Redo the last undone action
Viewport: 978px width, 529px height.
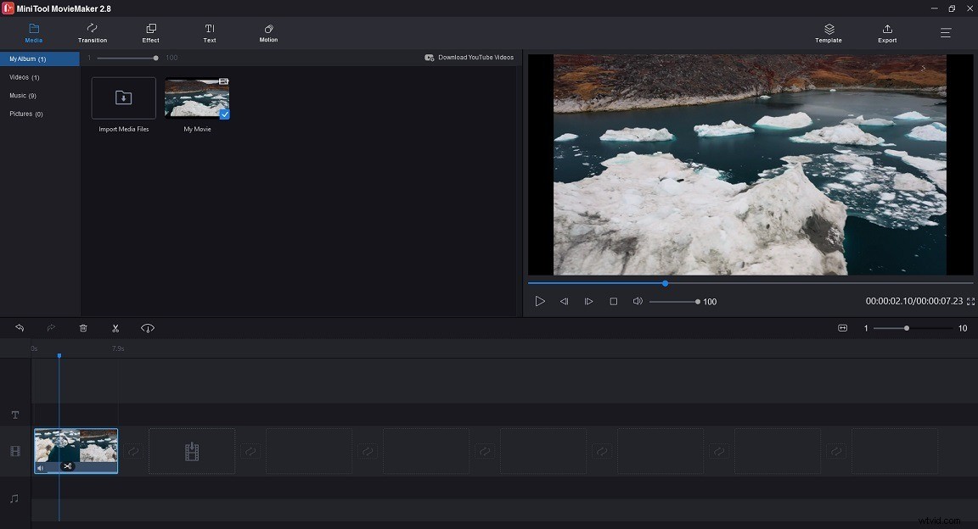point(51,328)
